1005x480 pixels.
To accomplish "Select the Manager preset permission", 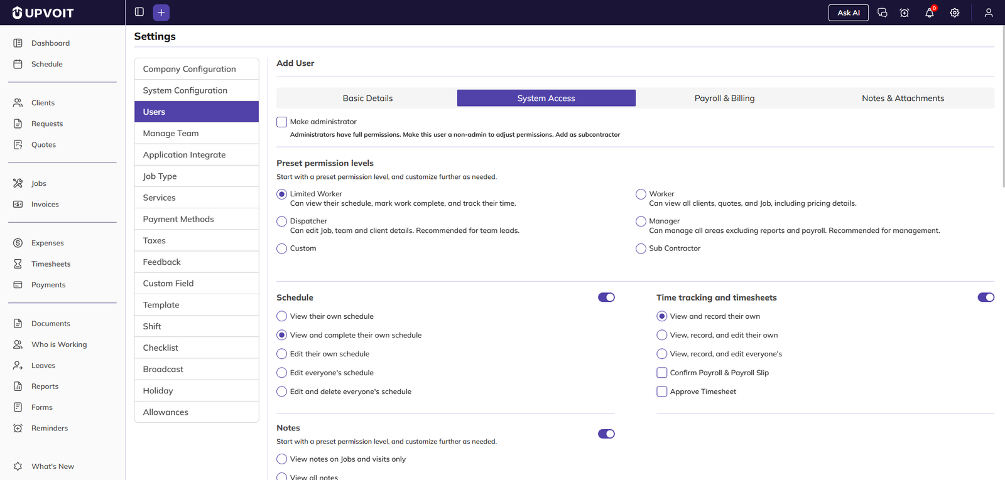I will [x=641, y=221].
